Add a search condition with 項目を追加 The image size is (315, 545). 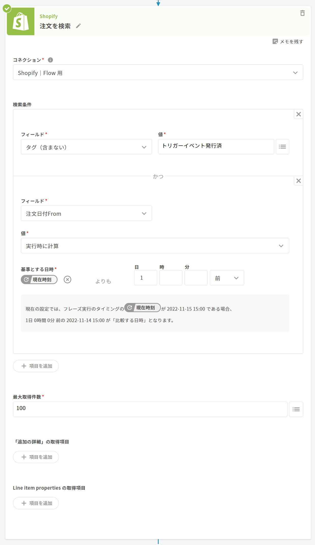click(x=36, y=366)
